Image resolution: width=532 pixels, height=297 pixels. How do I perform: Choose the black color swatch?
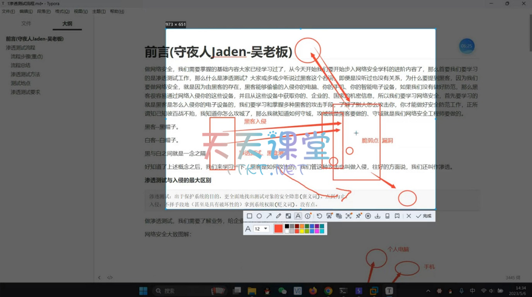(287, 226)
